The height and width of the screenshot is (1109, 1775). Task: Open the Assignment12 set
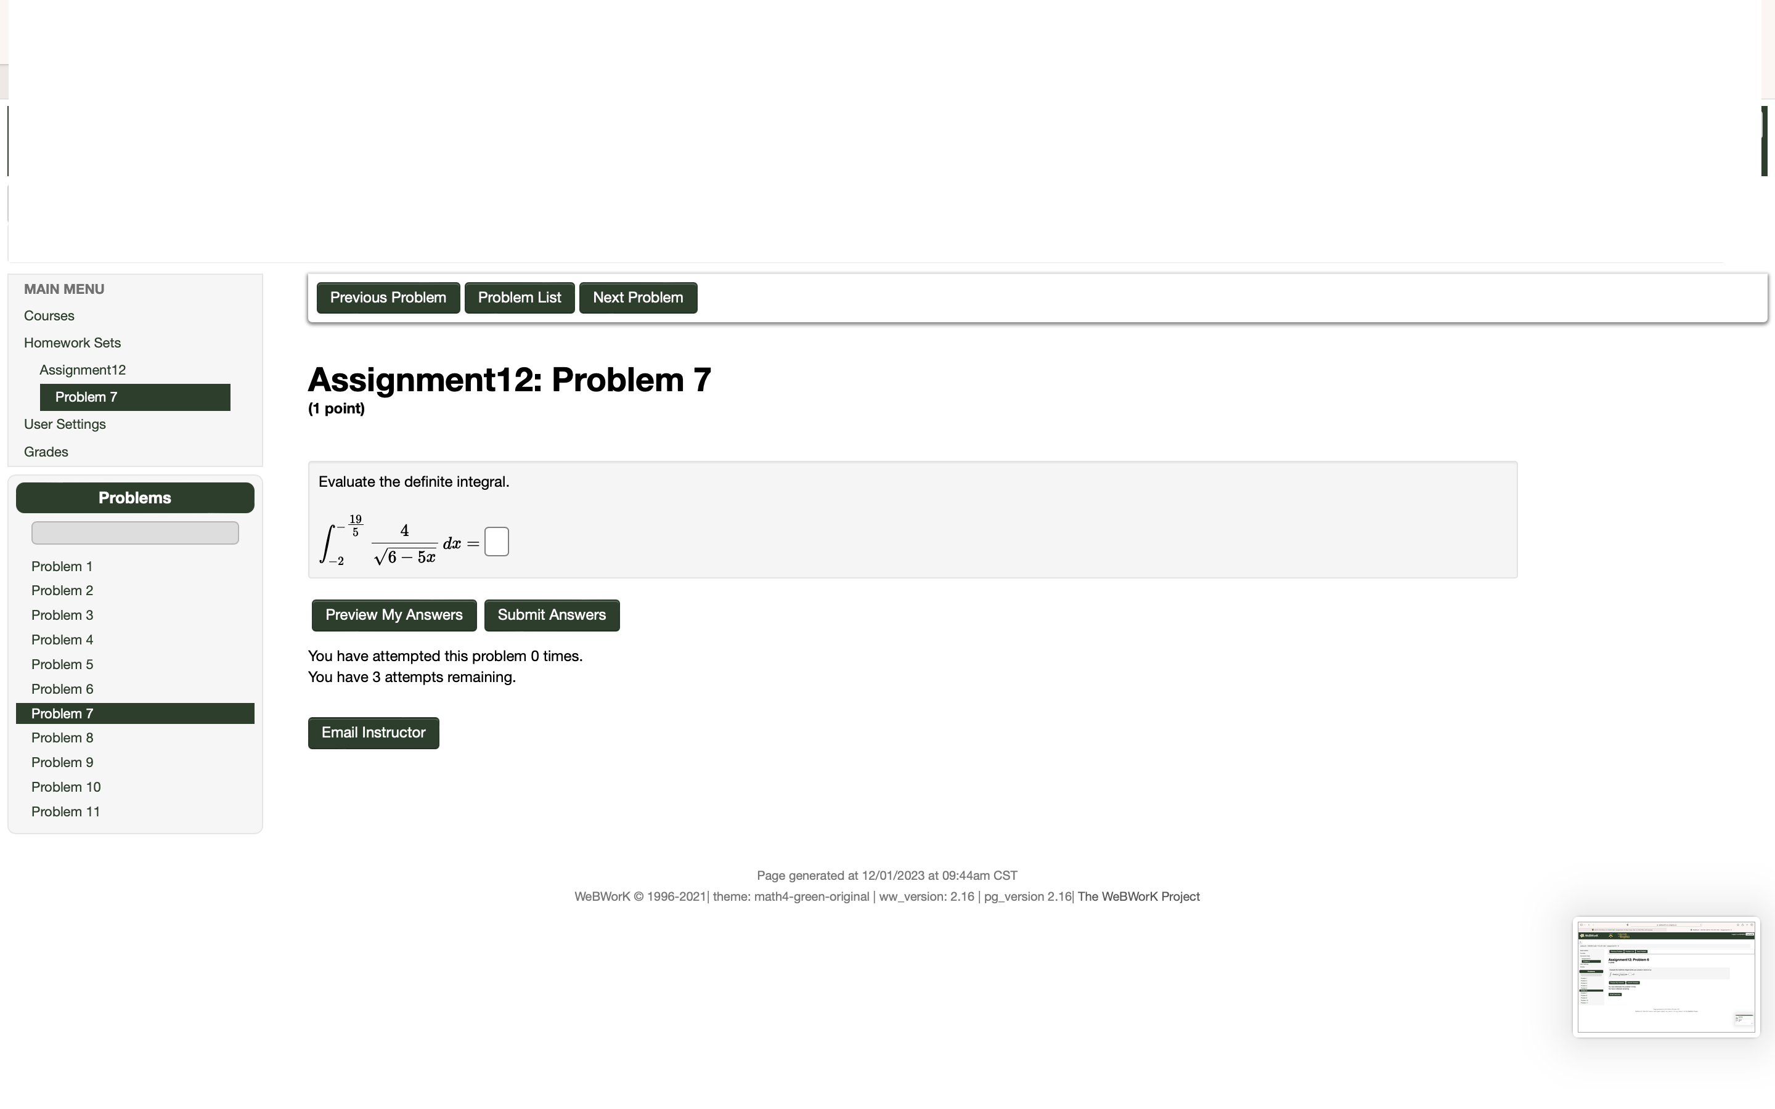[82, 370]
